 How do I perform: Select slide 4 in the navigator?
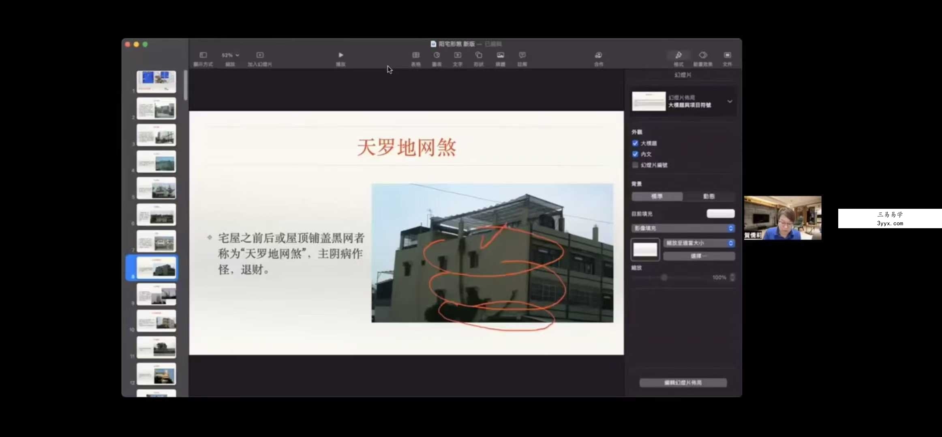click(x=156, y=161)
